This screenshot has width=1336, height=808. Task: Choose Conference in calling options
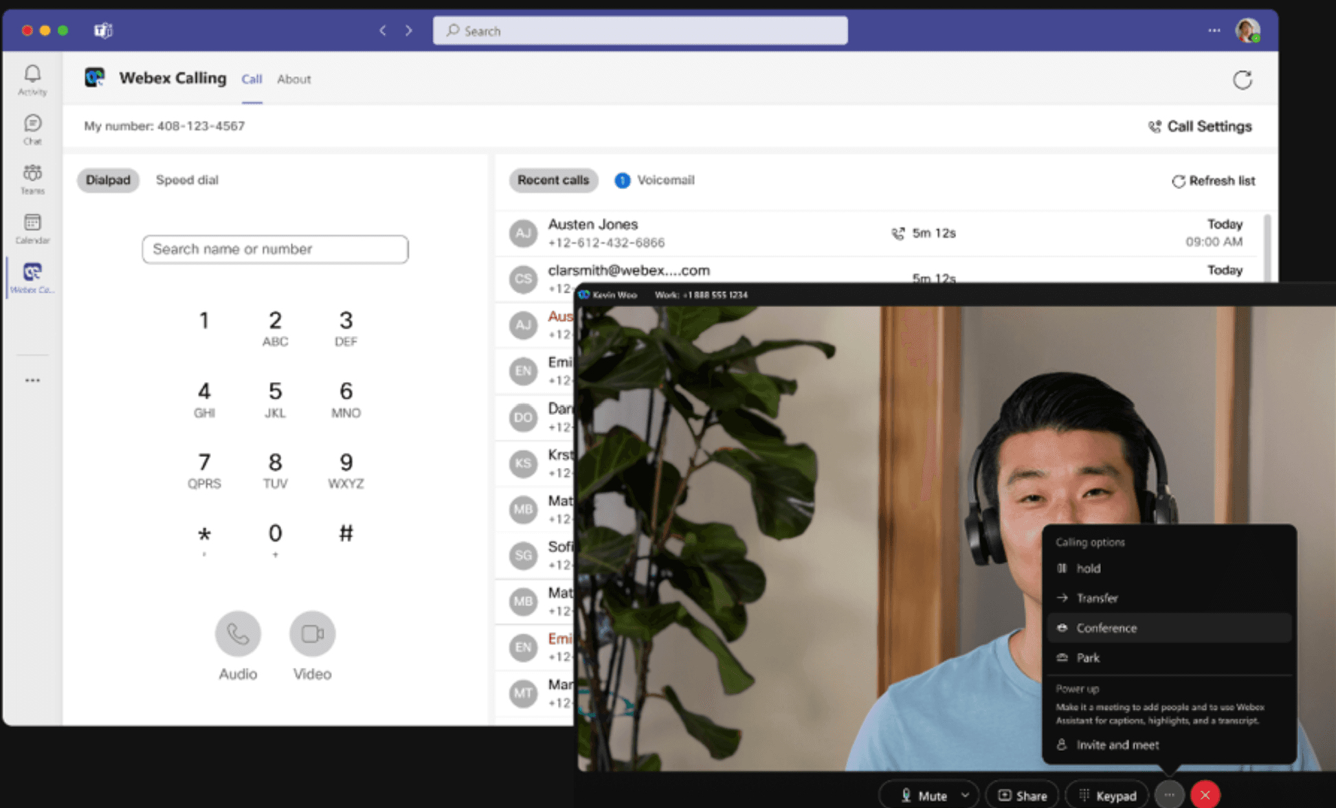pyautogui.click(x=1168, y=628)
